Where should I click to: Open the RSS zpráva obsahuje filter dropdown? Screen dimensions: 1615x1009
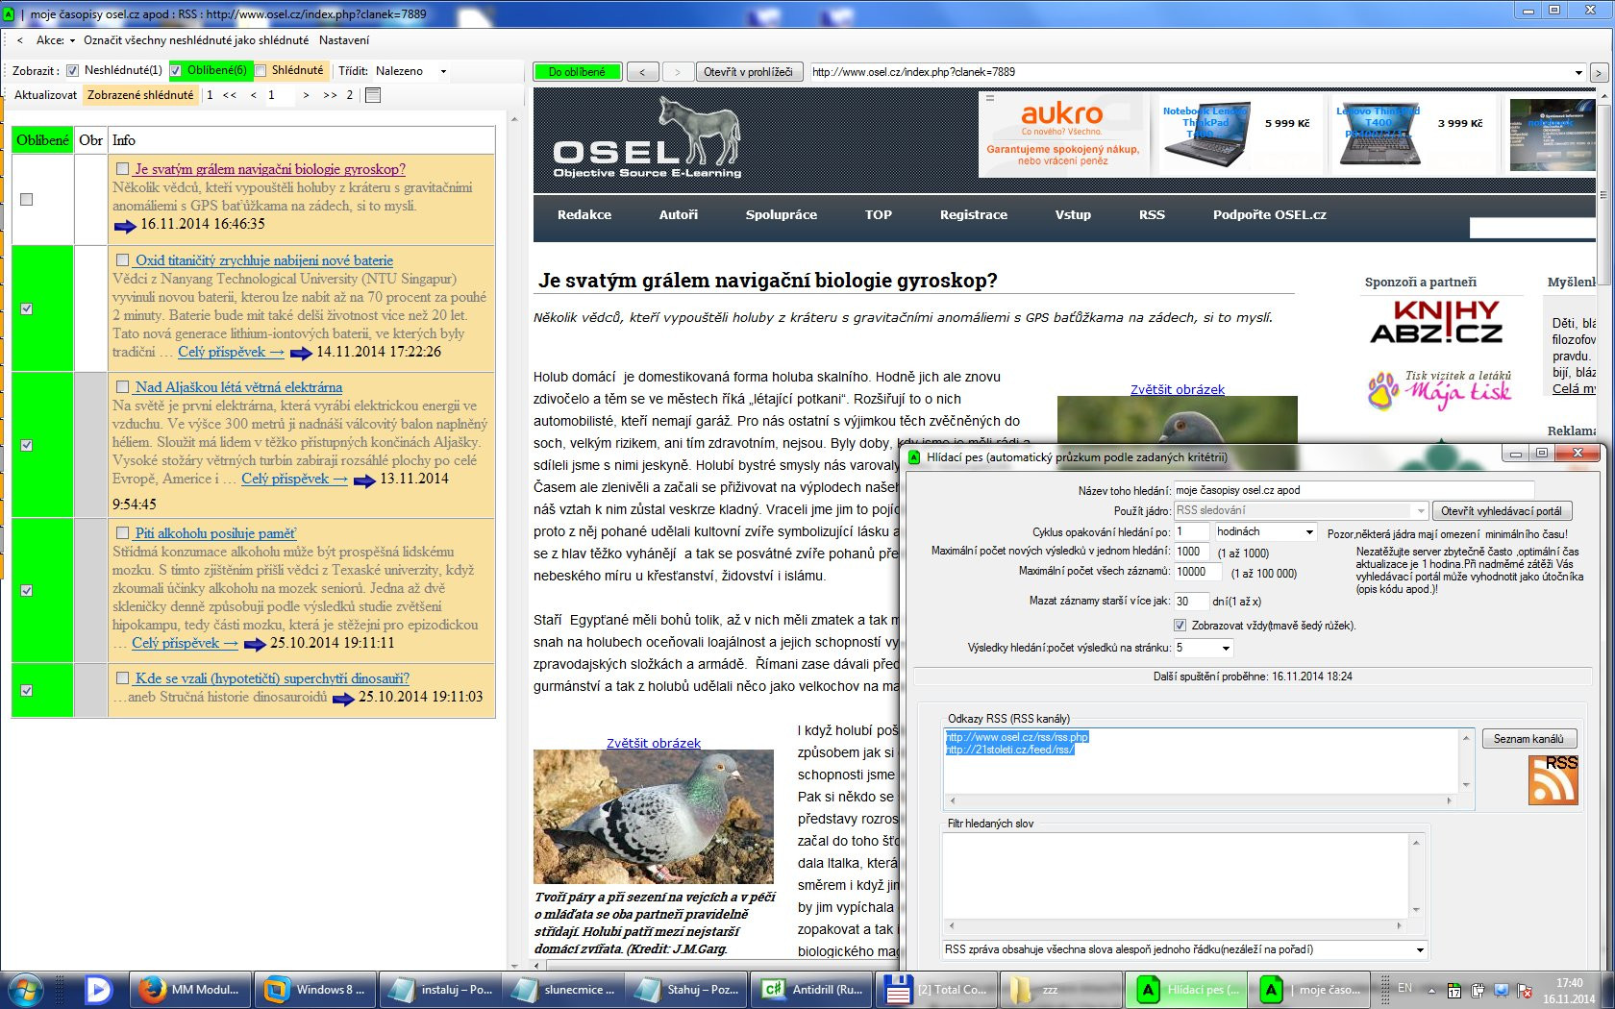coord(1184,949)
